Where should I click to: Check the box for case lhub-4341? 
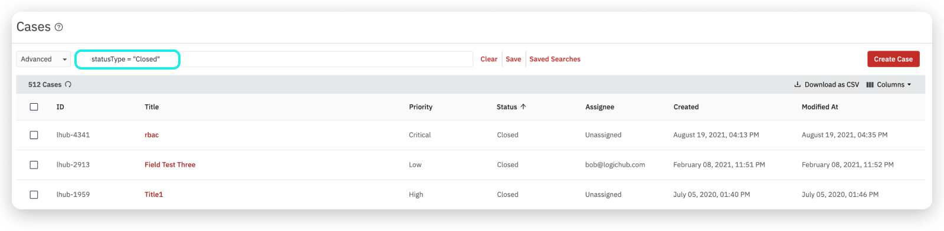[x=34, y=135]
